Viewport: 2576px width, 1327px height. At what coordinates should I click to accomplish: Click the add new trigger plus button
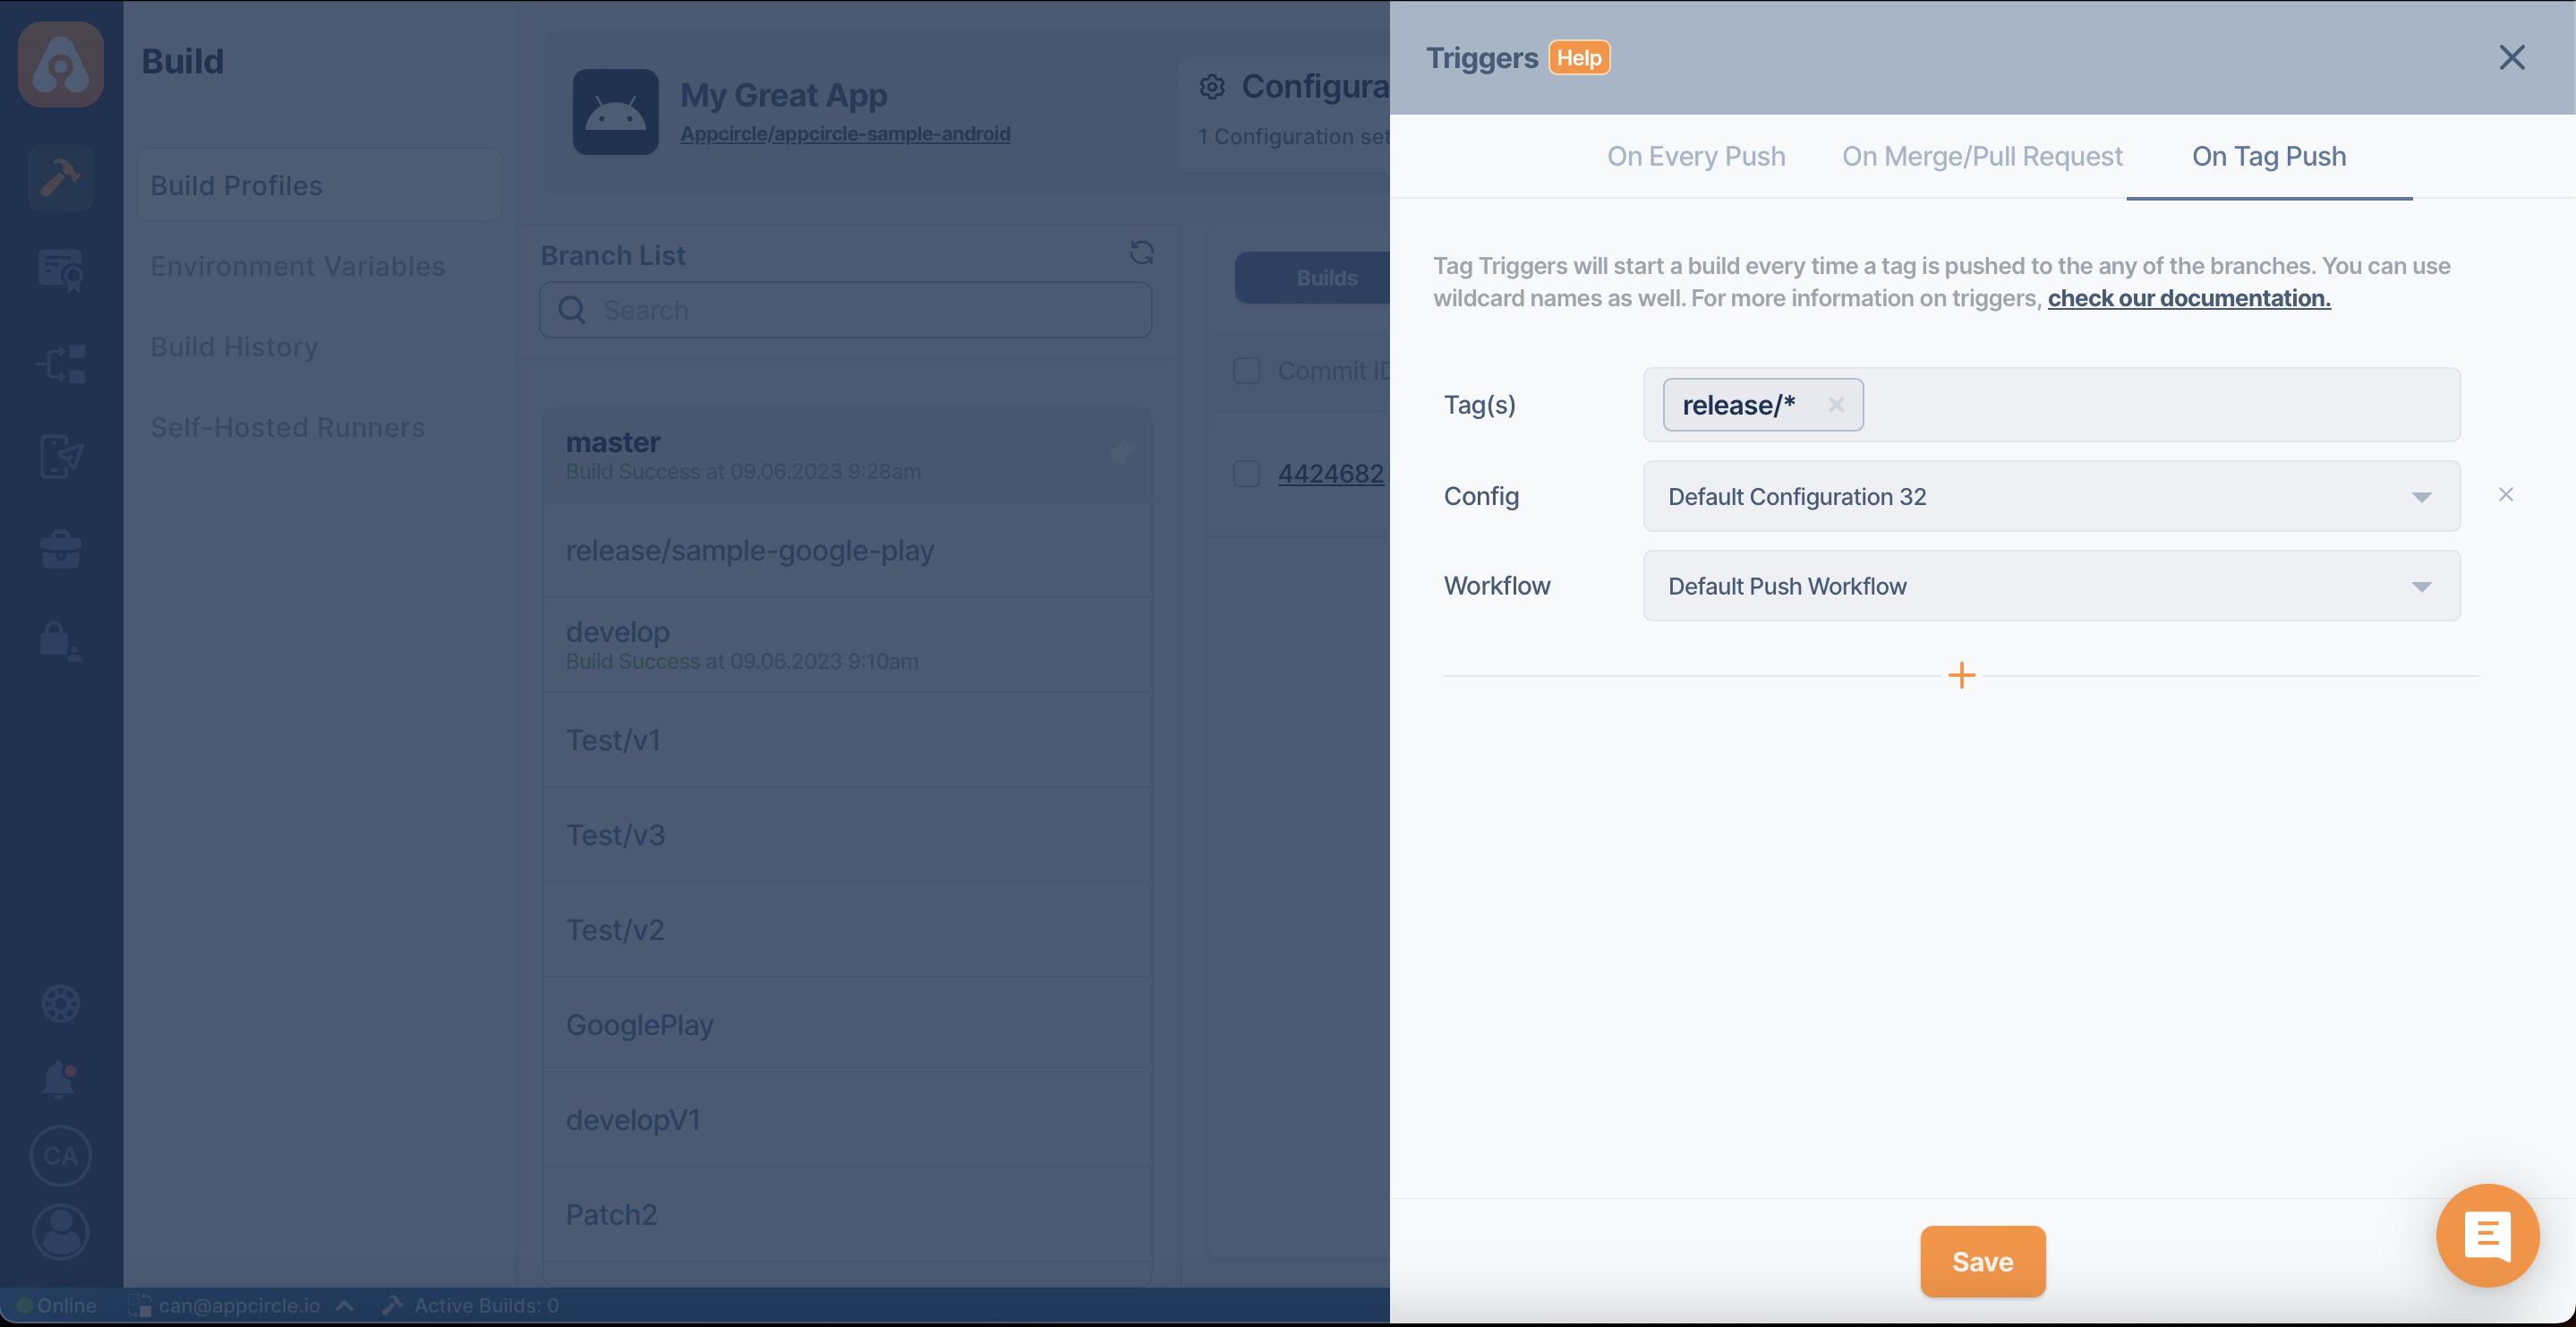(x=1962, y=675)
